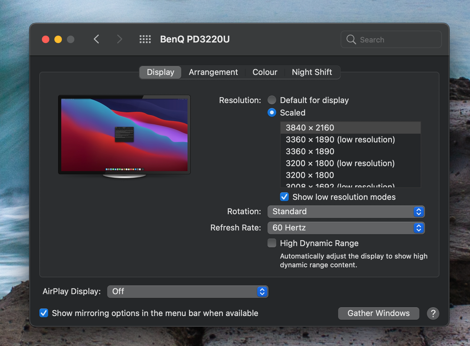The image size is (470, 346).
Task: Switch to the Arrangement tab
Action: pos(213,72)
